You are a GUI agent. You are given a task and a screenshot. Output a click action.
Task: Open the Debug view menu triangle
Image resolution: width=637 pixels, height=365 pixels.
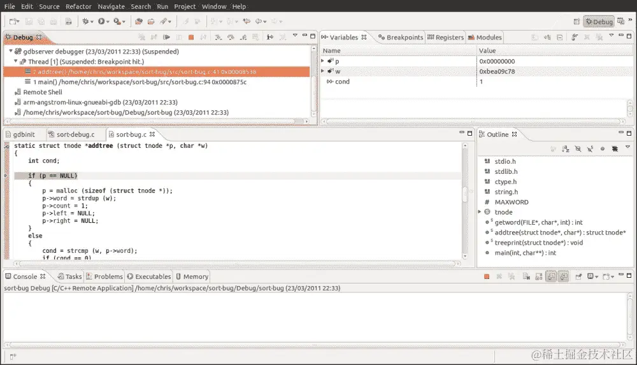tap(296, 36)
